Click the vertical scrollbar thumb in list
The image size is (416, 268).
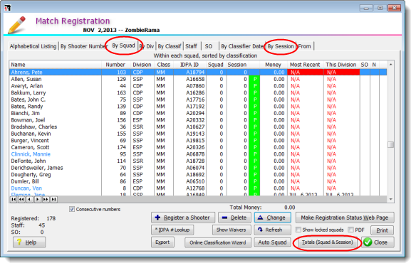[390, 144]
